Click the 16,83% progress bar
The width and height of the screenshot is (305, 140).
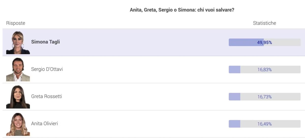[x=265, y=69]
